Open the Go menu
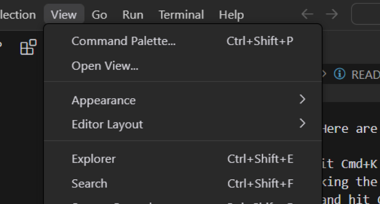Viewport: 380px width, 204px height. [99, 15]
